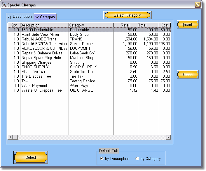Switch to the by Category tab
This screenshot has height=171, width=206.
coord(45,17)
